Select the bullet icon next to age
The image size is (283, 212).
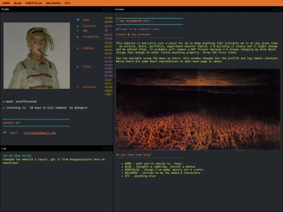[78, 31]
